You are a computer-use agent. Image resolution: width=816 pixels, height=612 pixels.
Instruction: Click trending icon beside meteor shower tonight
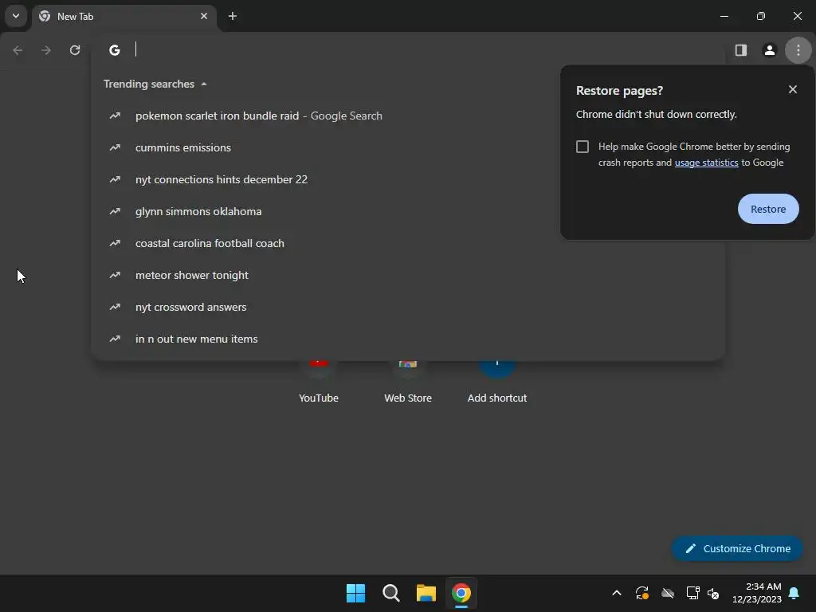[x=115, y=275]
